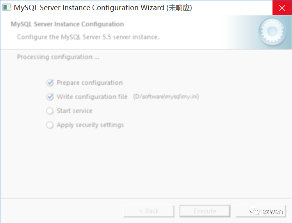
Task: Click the gear icon in header banner
Action: (272, 32)
